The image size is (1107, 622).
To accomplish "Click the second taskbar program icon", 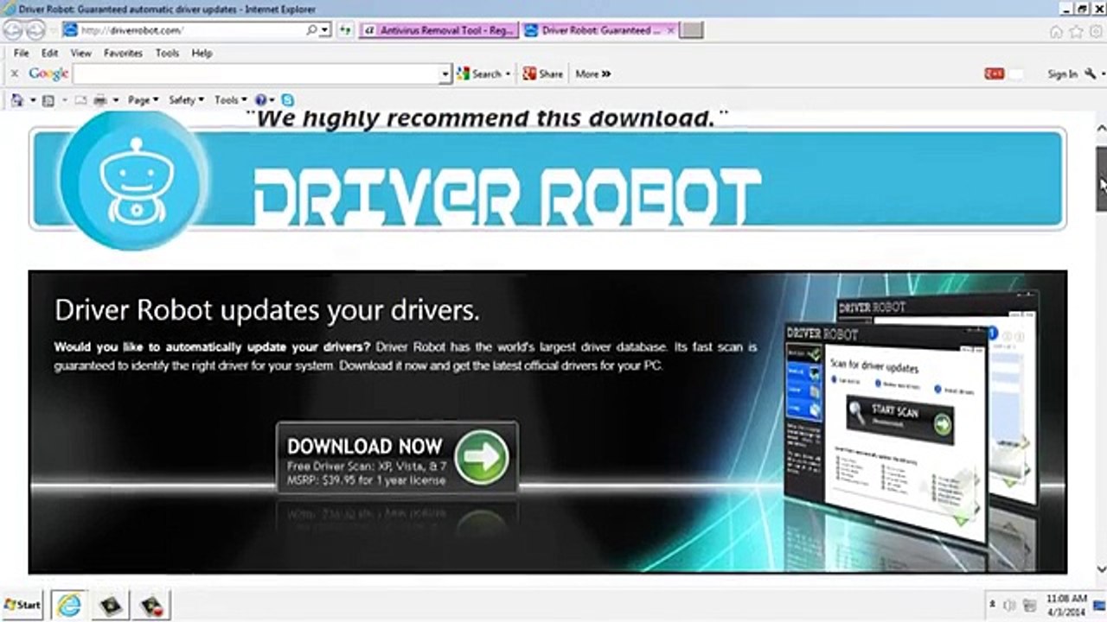I will tap(111, 605).
